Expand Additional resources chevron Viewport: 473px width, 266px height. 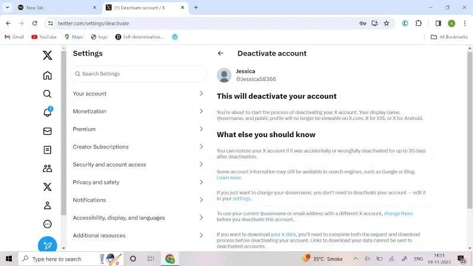pyautogui.click(x=201, y=235)
